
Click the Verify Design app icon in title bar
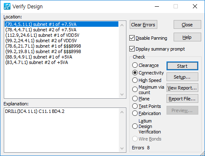[7, 6]
